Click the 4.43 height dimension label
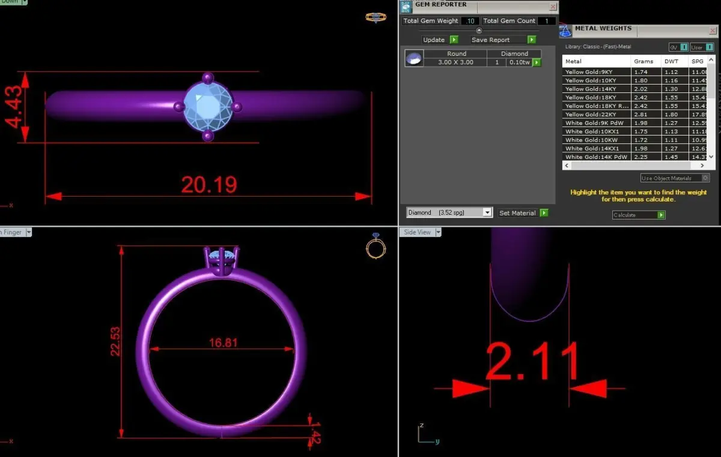The image size is (721, 457). pyautogui.click(x=13, y=107)
